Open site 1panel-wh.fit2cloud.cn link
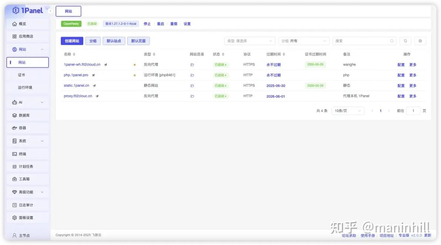The width and height of the screenshot is (441, 245). 82,65
